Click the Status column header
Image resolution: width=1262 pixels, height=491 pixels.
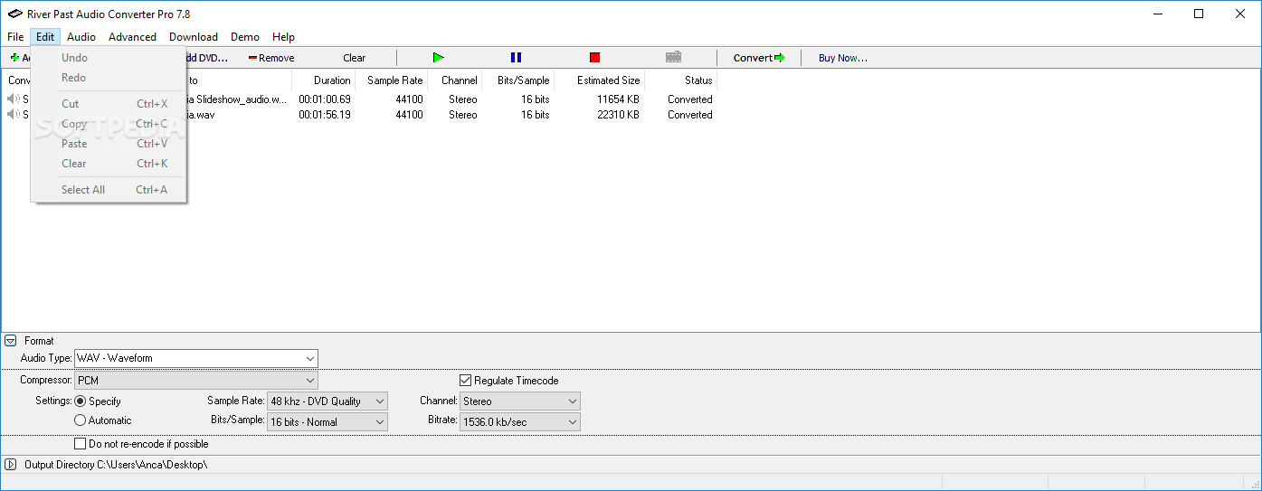pyautogui.click(x=680, y=80)
